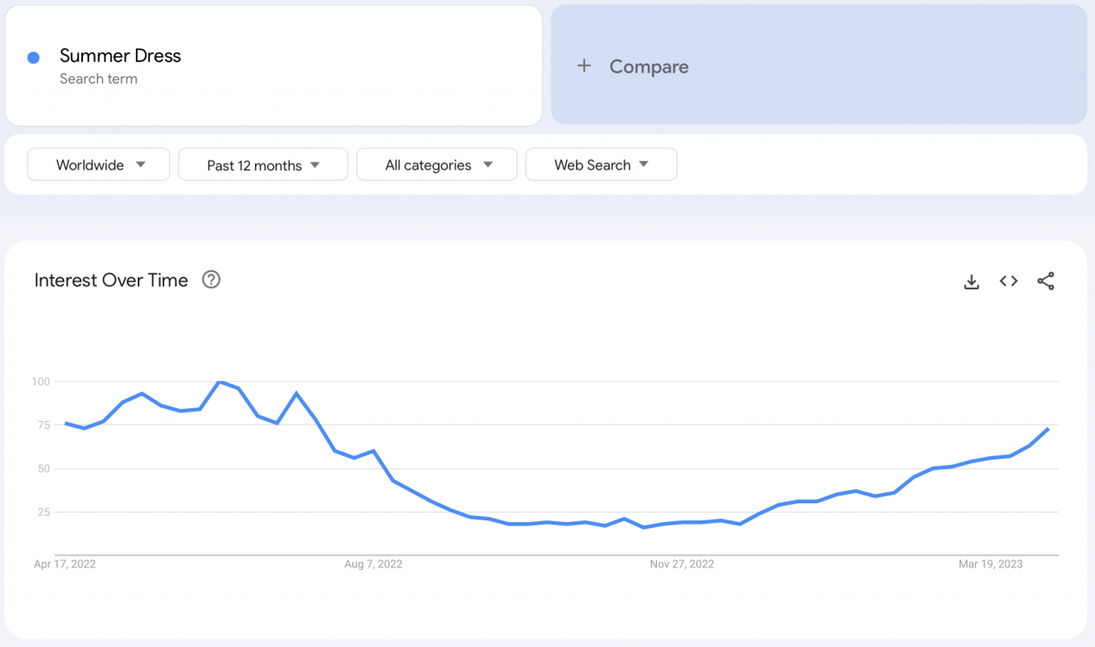Download the Interest Over Time chart data
The image size is (1095, 647).
pos(971,282)
